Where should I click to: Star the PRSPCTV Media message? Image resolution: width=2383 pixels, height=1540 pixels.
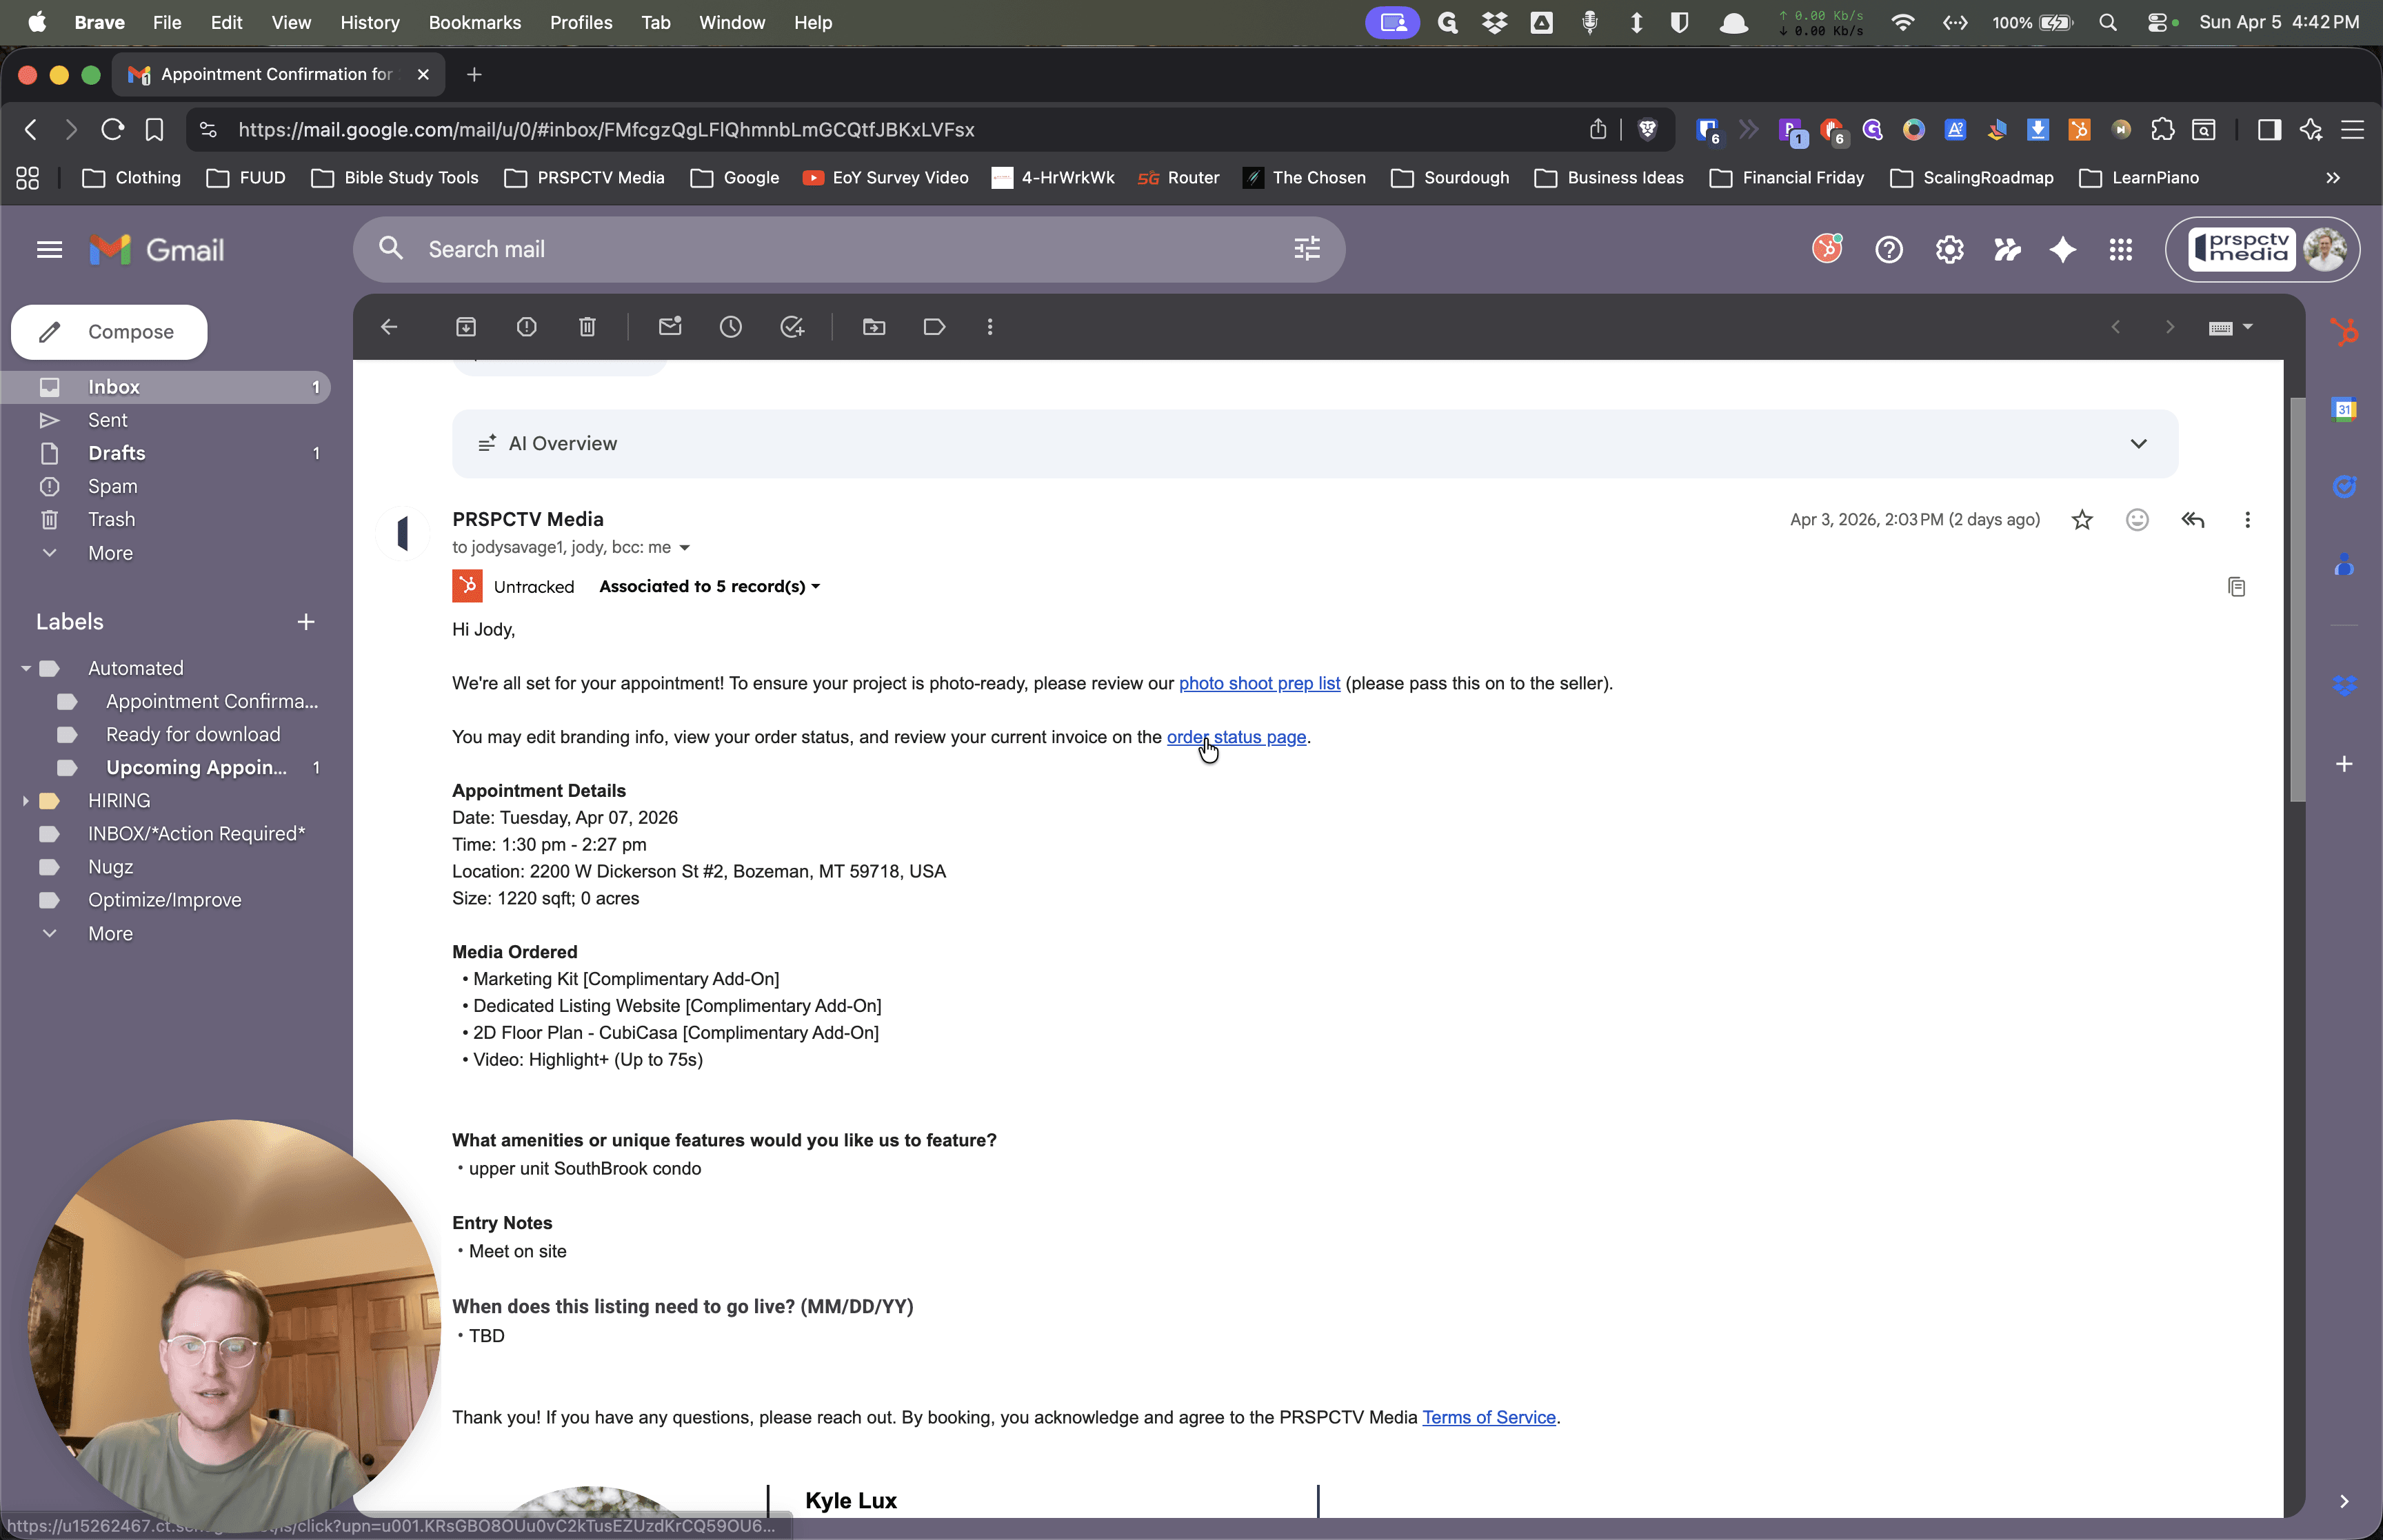(x=2082, y=520)
